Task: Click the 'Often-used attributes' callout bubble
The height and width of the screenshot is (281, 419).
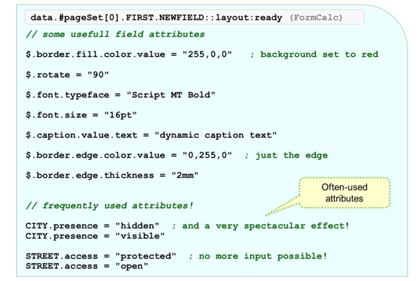Action: 345,194
